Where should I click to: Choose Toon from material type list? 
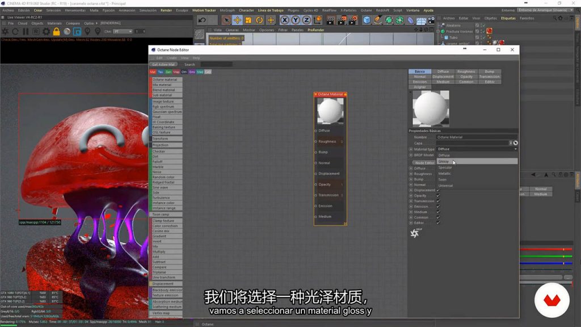tap(477, 179)
